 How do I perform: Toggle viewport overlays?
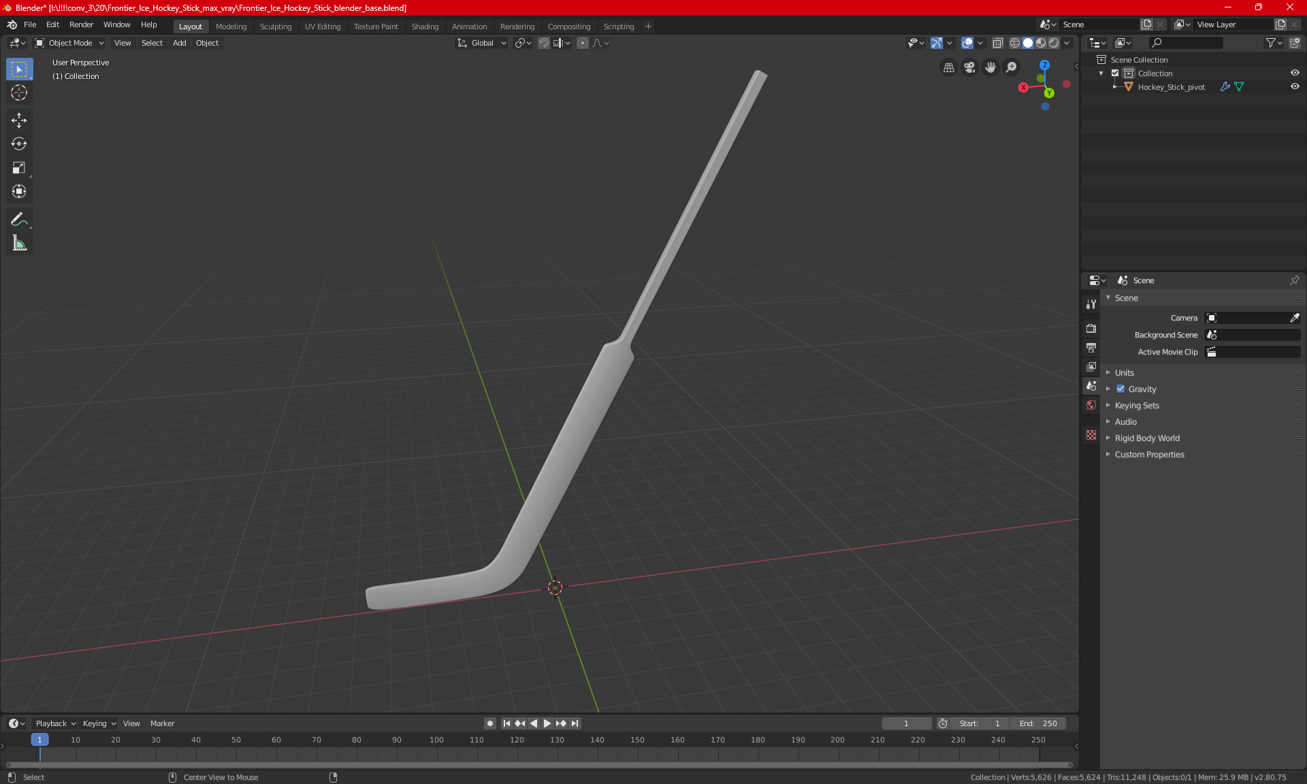[967, 43]
